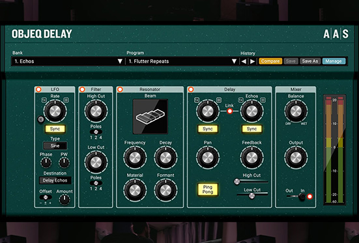
Task: Click the Resonator Formant knob
Action: pyautogui.click(x=165, y=190)
